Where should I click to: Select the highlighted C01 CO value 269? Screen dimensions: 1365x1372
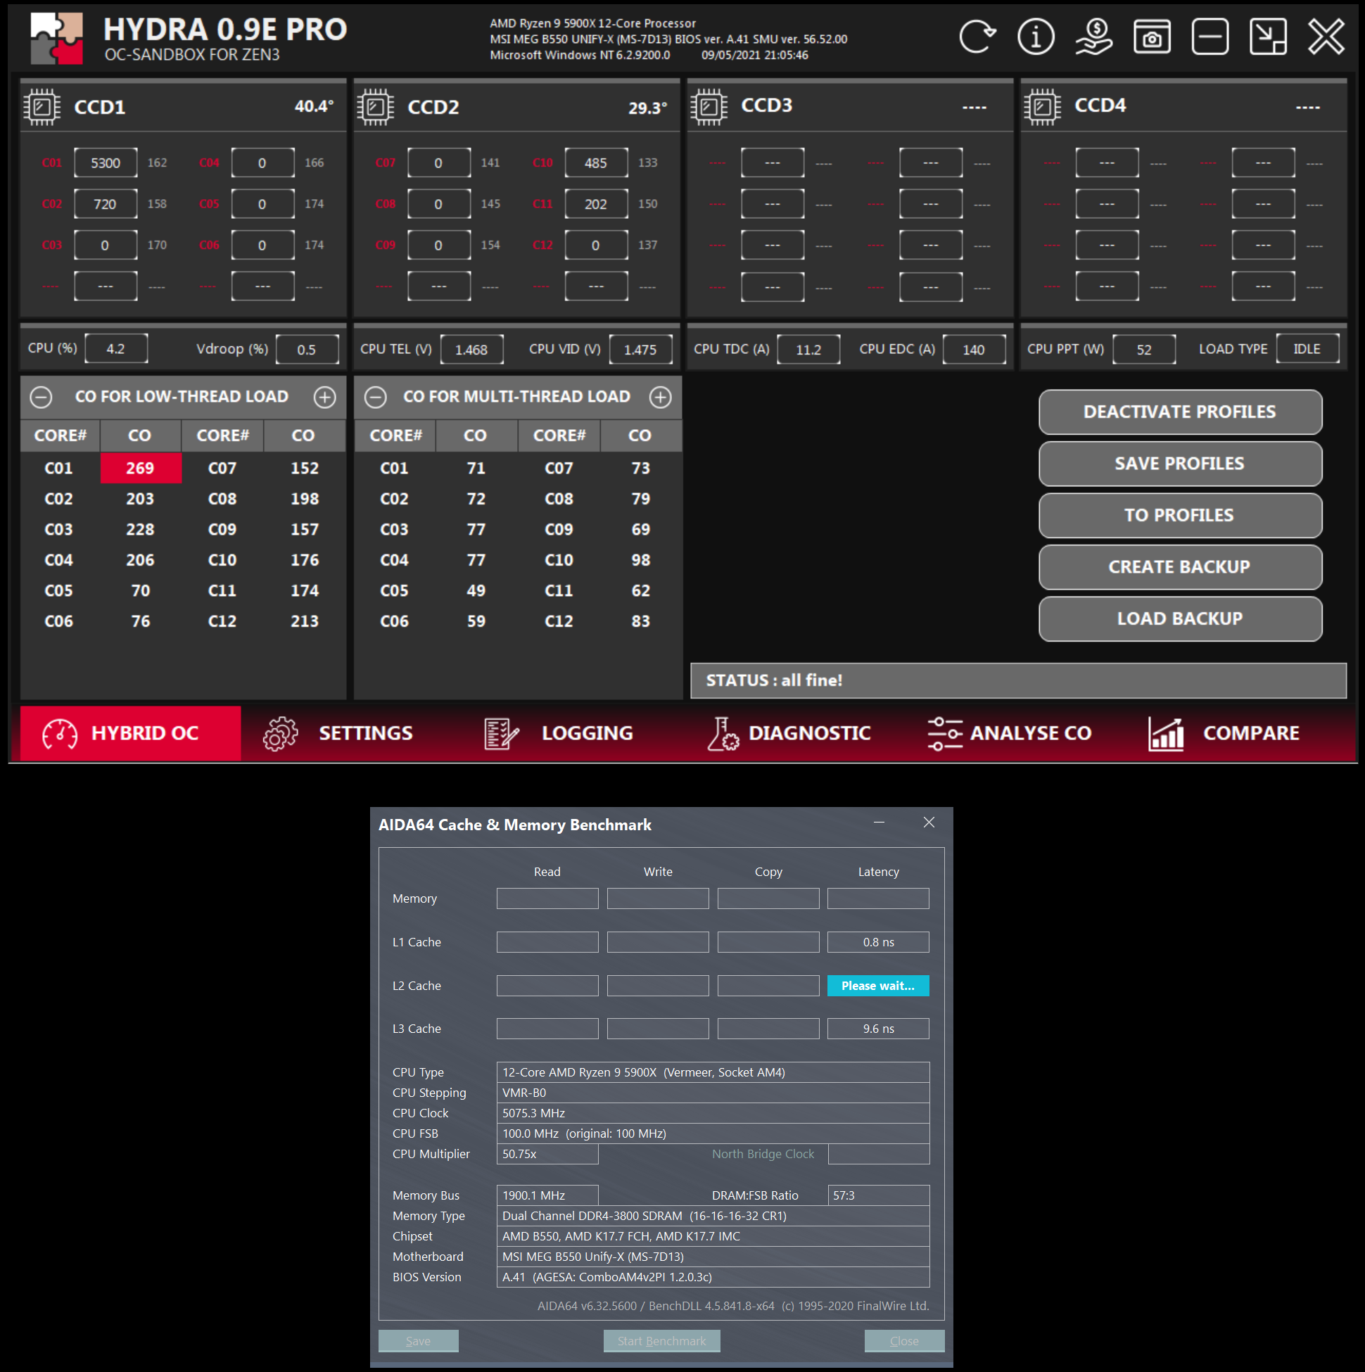[x=141, y=468]
